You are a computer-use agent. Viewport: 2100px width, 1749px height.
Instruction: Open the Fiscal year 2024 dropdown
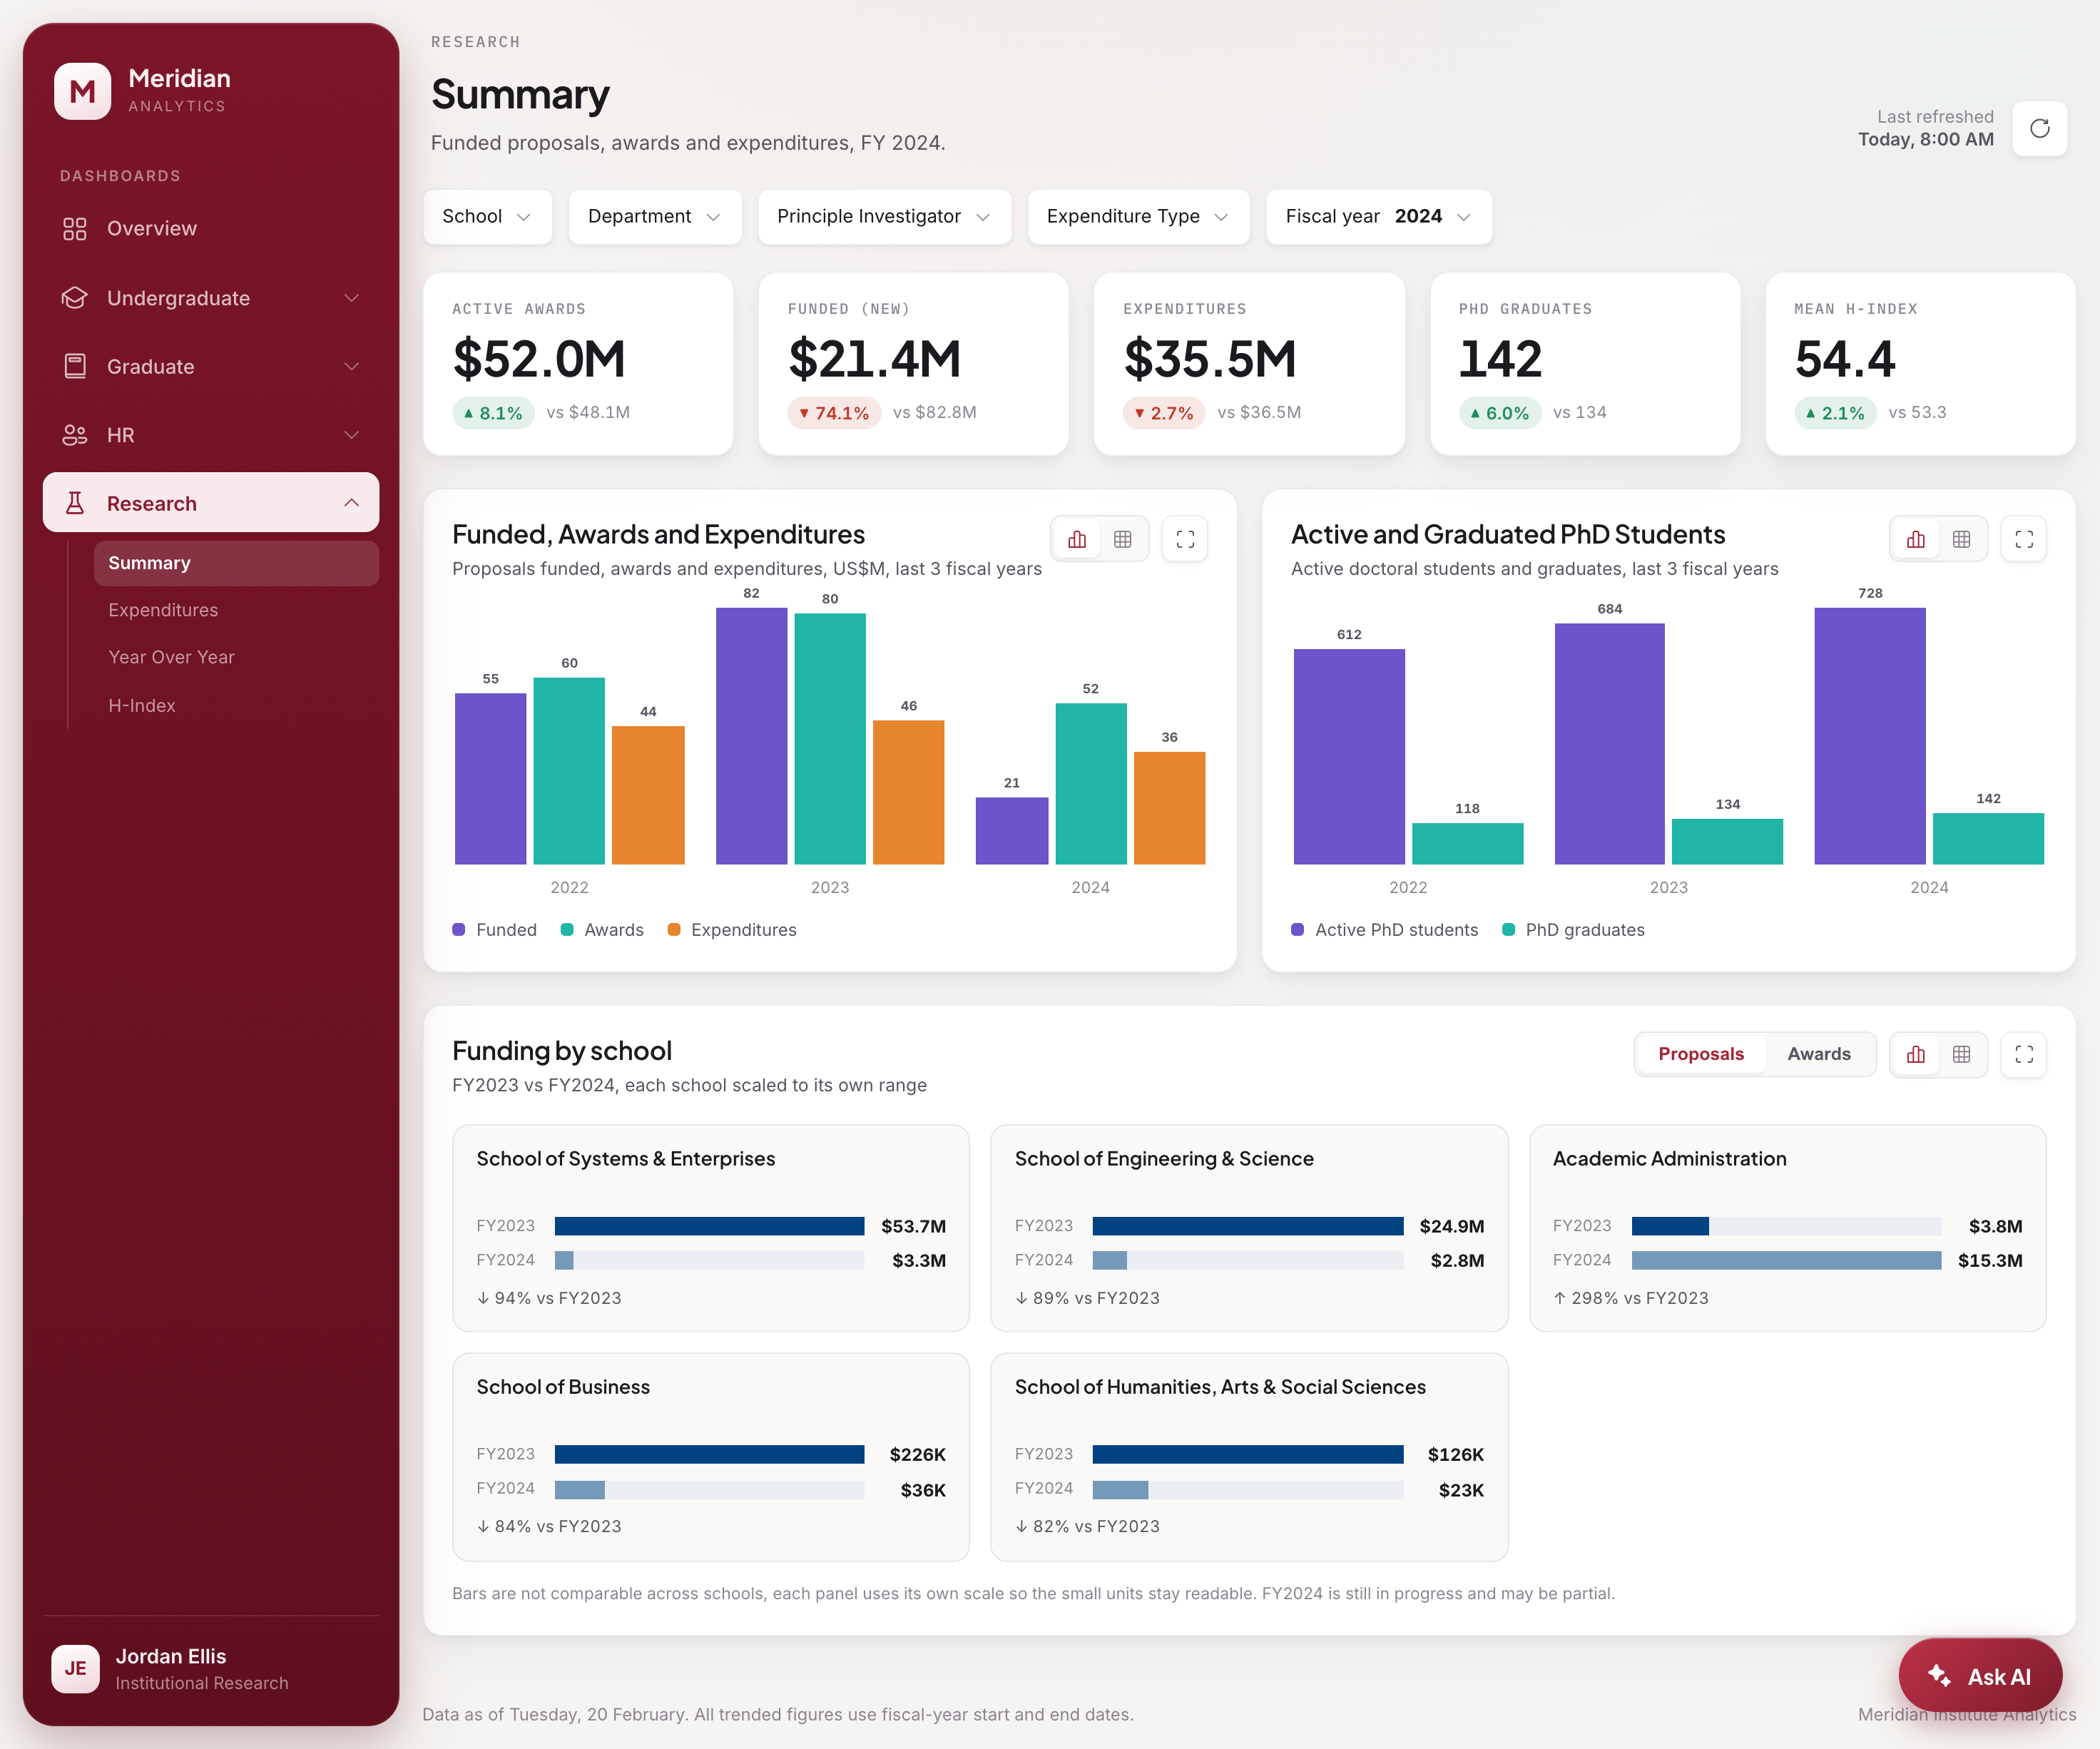point(1378,217)
